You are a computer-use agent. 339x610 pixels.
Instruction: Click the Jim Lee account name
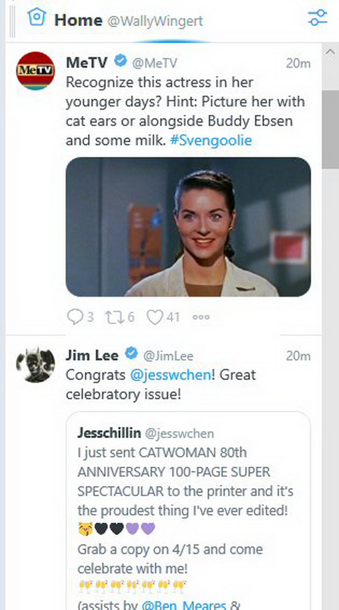click(x=92, y=355)
